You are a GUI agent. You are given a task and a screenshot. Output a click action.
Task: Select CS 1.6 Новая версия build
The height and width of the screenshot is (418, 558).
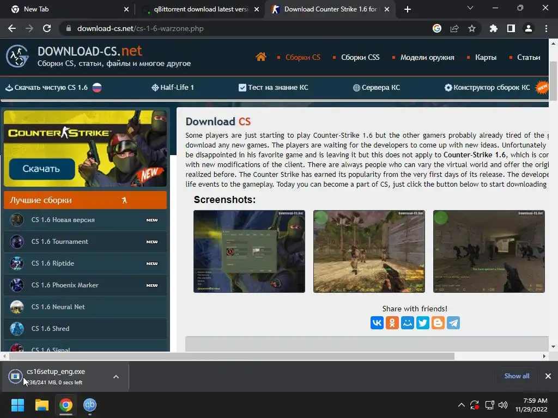point(86,220)
